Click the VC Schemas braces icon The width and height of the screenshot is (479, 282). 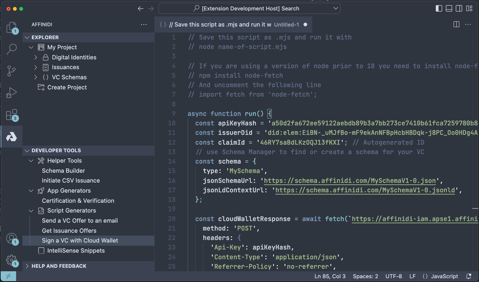[45, 77]
